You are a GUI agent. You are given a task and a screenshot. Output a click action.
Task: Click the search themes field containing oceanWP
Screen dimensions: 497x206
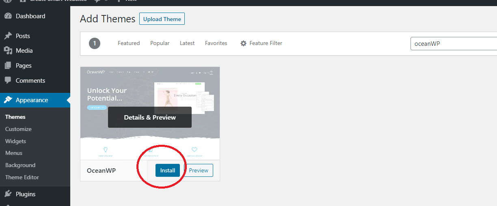pos(454,43)
